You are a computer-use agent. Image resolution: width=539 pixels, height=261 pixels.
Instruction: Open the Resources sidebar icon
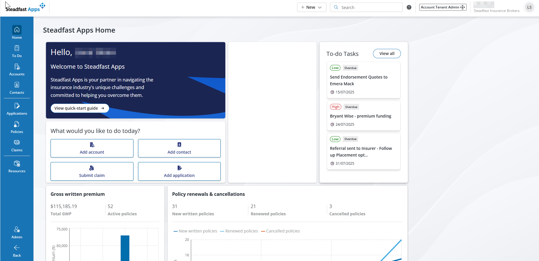tap(17, 163)
